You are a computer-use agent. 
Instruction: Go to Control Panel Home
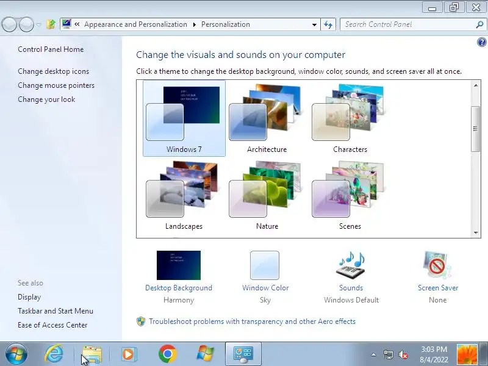(x=51, y=49)
